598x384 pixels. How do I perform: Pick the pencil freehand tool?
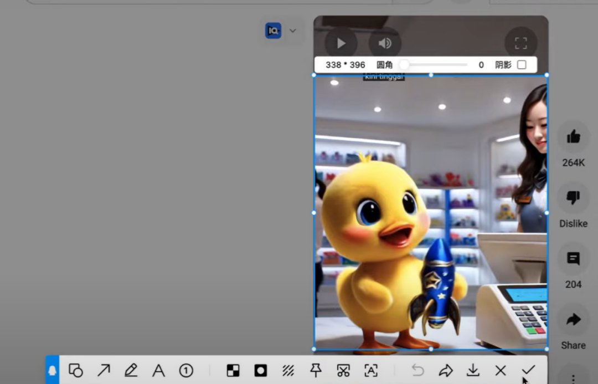[x=131, y=370]
